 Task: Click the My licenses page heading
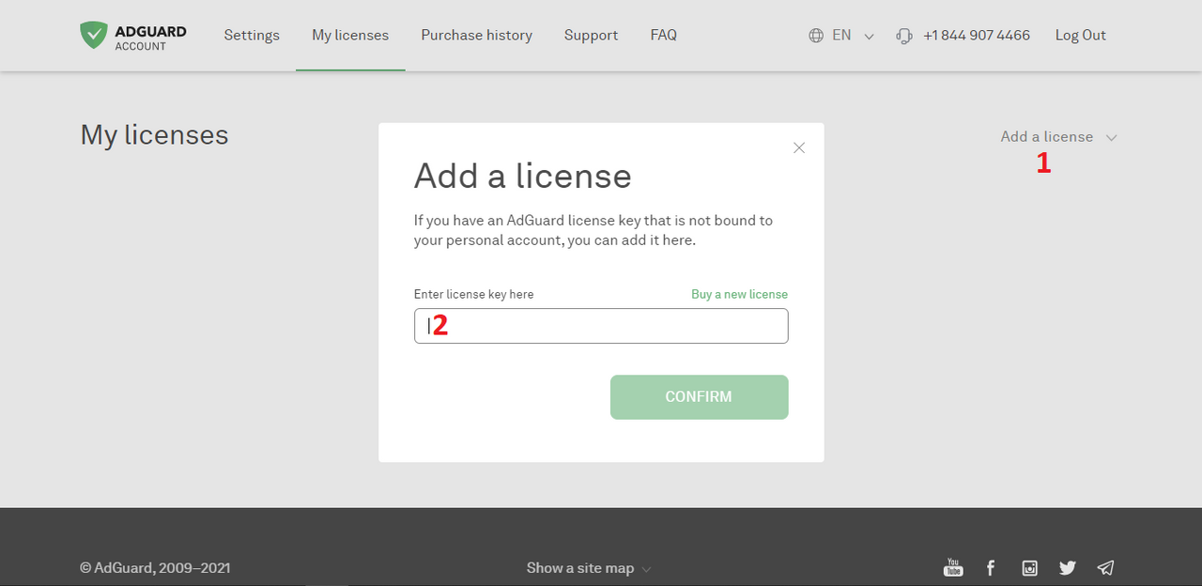coord(155,135)
